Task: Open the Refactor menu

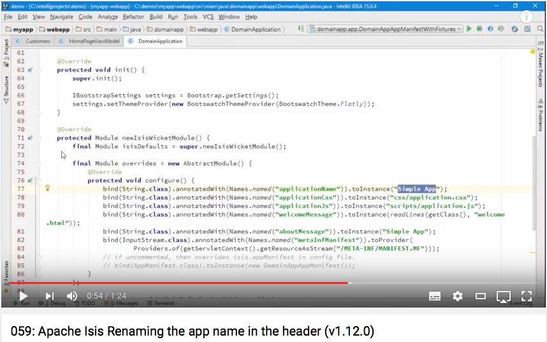Action: (133, 17)
